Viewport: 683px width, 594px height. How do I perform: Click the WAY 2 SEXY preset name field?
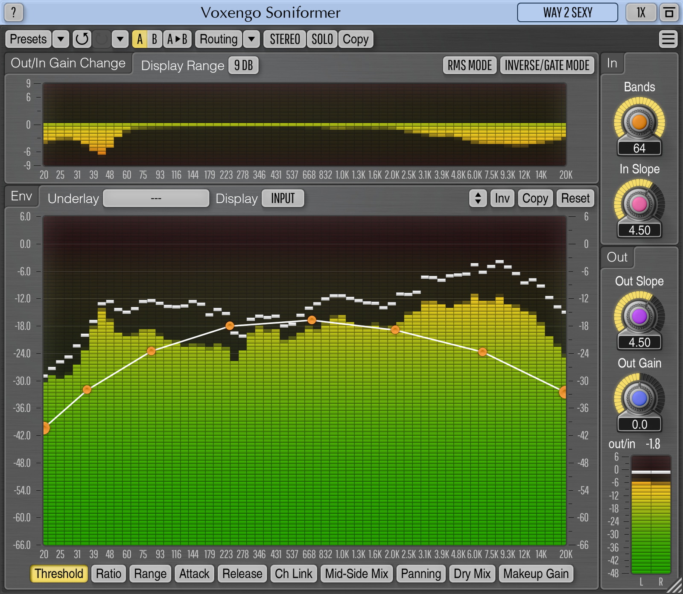tap(567, 12)
